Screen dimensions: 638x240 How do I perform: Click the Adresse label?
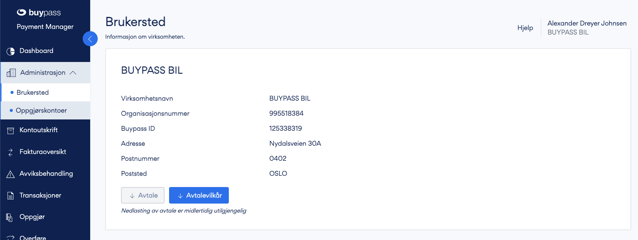point(133,143)
